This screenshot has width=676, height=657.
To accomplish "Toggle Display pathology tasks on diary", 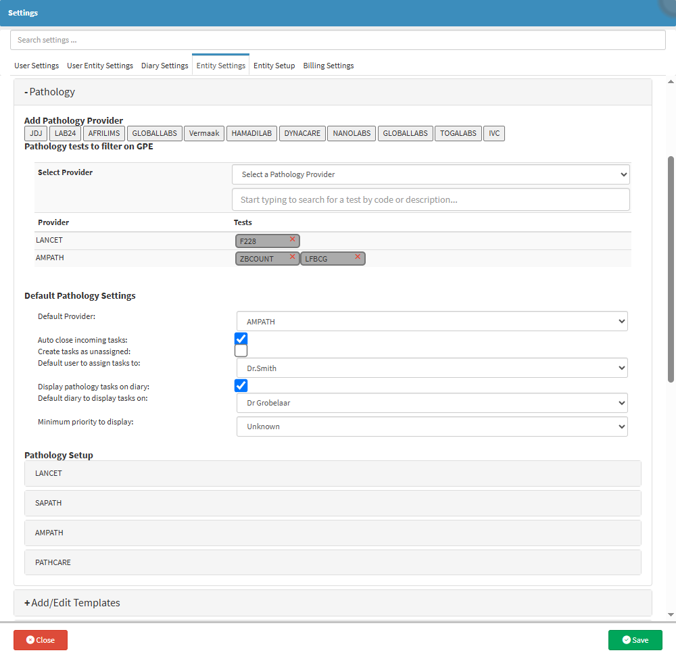I will 241,385.
